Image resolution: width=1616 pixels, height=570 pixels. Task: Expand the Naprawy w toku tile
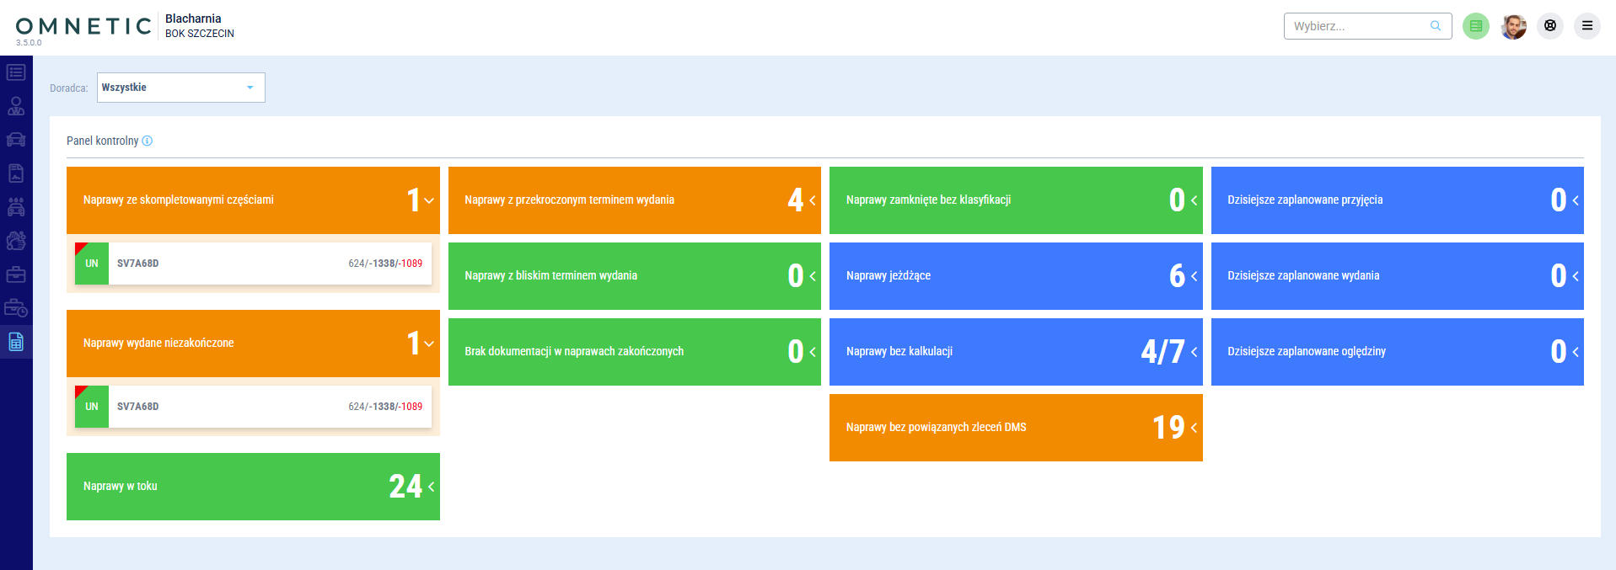pos(431,487)
